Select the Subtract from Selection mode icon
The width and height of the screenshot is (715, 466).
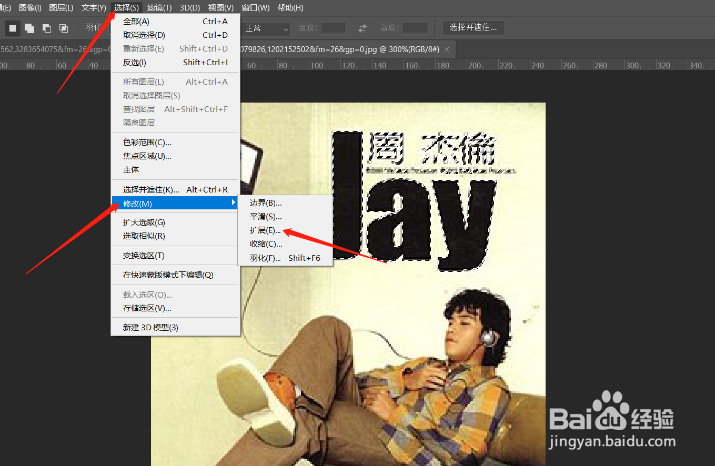pyautogui.click(x=46, y=28)
